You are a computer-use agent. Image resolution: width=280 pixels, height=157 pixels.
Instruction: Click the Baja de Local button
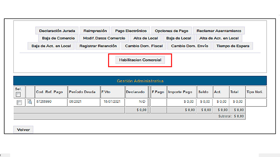178,38
